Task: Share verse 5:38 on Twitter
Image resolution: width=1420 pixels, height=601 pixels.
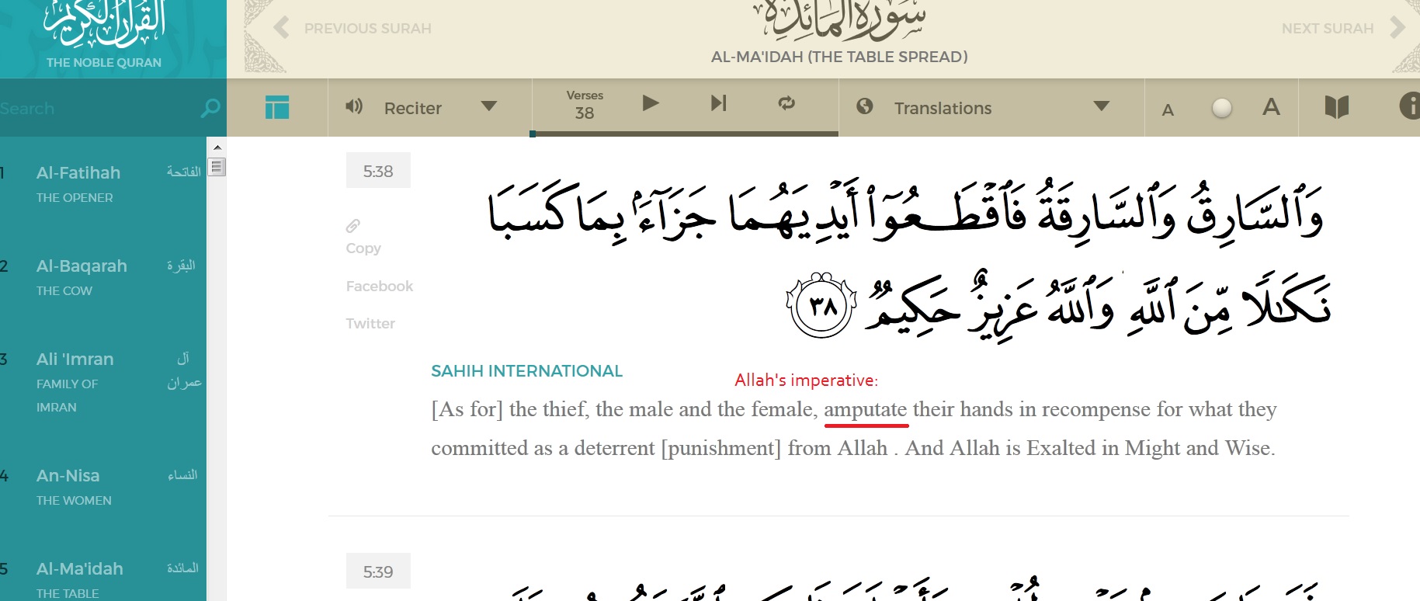Action: (x=370, y=323)
